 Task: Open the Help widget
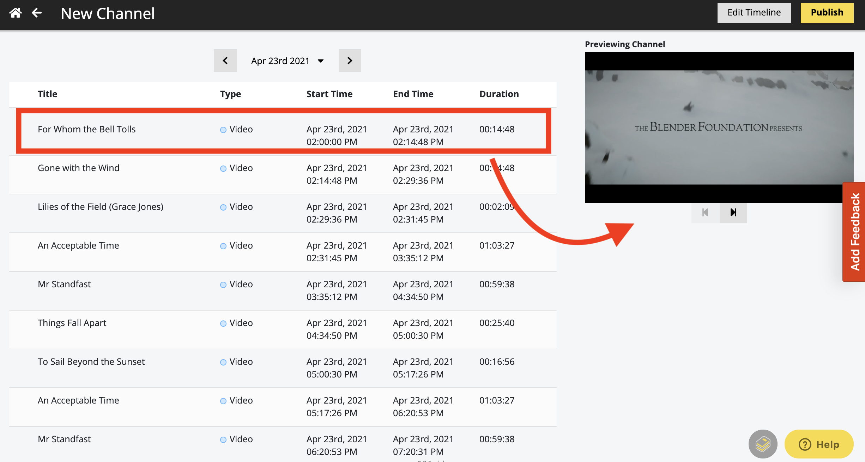819,444
